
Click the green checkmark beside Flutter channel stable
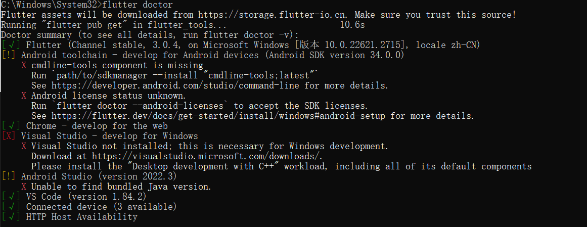[11, 46]
